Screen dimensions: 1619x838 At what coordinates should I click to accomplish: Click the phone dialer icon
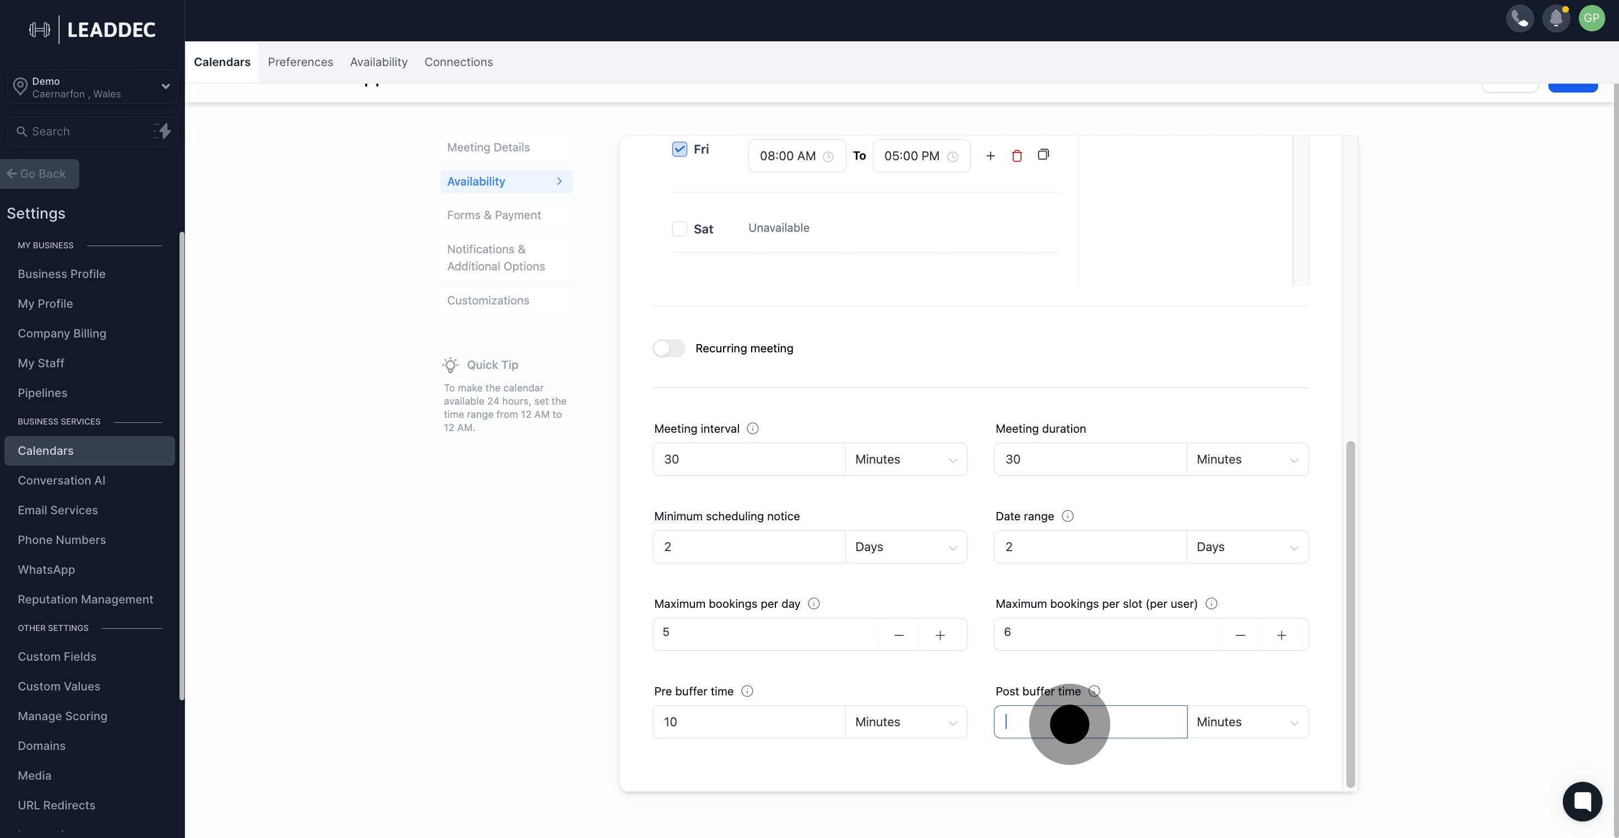tap(1519, 18)
